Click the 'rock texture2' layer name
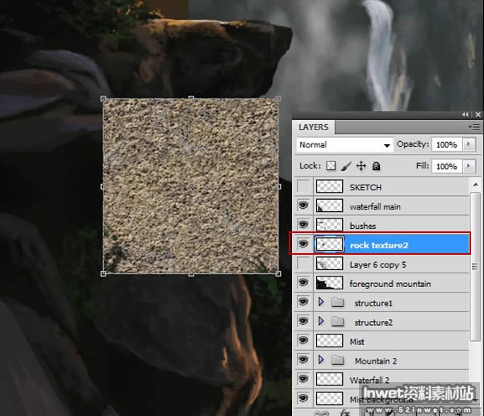 [379, 245]
